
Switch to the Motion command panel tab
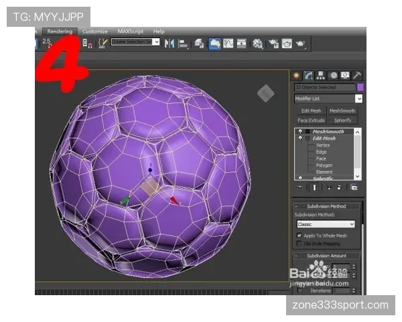coord(333,76)
